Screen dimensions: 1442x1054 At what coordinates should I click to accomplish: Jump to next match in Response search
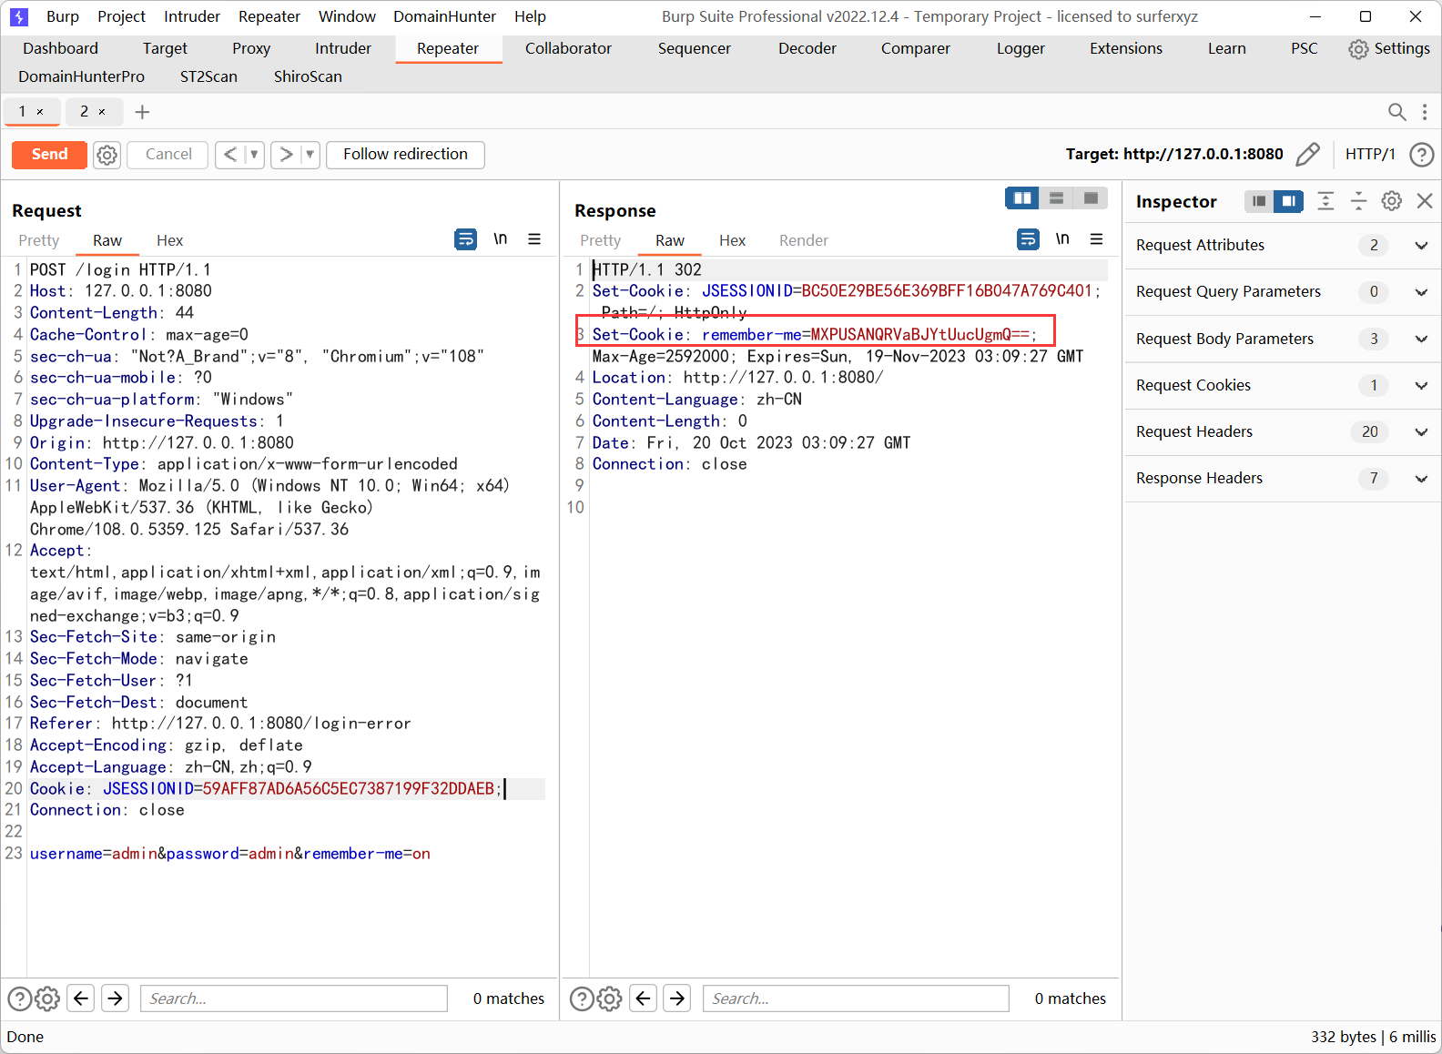677,998
